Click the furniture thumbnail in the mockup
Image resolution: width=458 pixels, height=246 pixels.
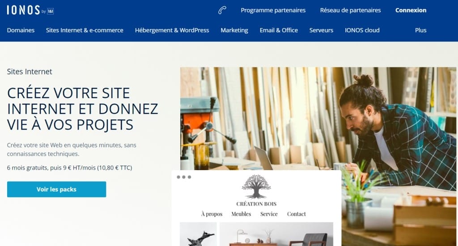pyautogui.click(x=276, y=234)
